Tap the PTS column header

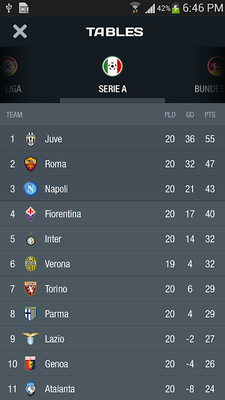tap(210, 115)
